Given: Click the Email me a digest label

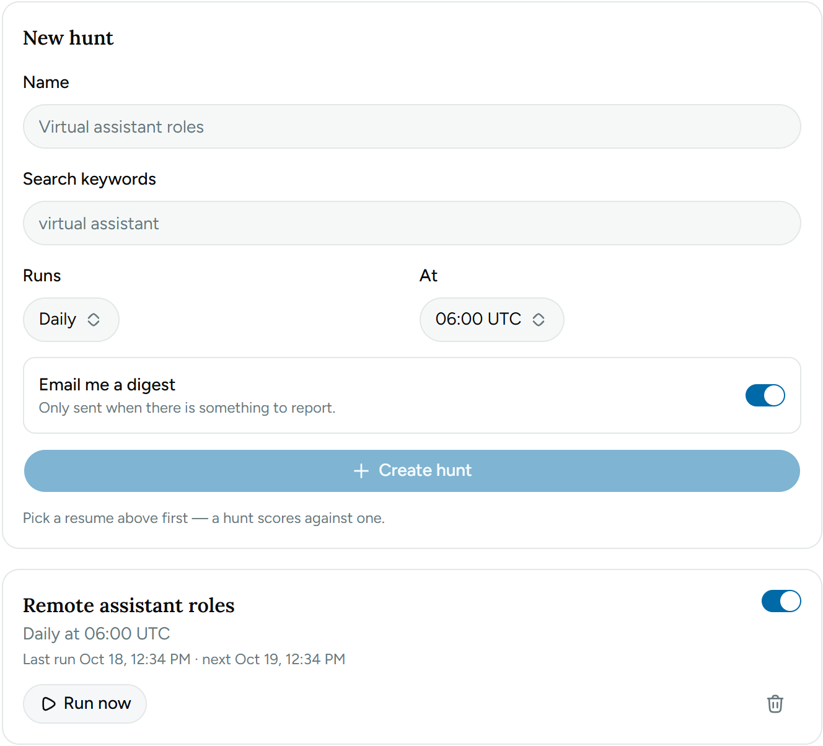Looking at the screenshot, I should (107, 385).
